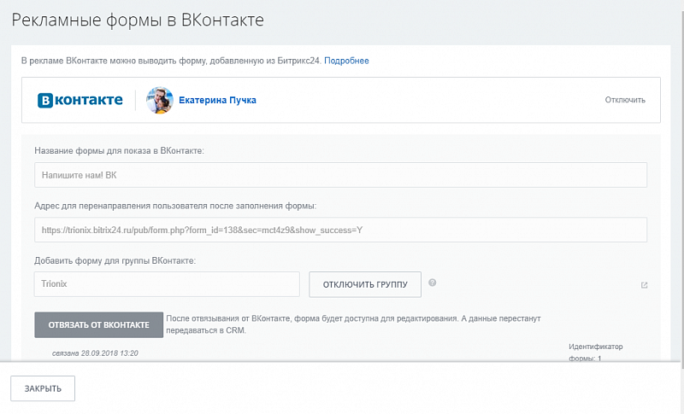Viewport: 684px width, 414px height.
Task: Click Екатерина Пучка's profile avatar
Action: point(160,100)
